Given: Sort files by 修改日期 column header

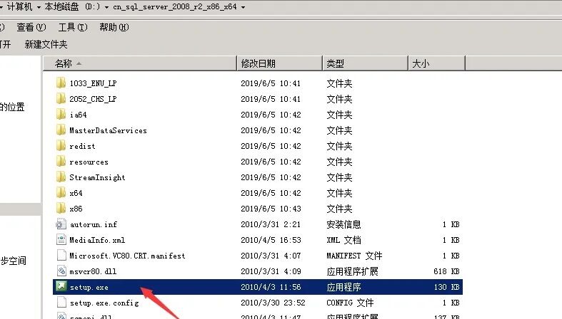Looking at the screenshot, I should (279, 63).
